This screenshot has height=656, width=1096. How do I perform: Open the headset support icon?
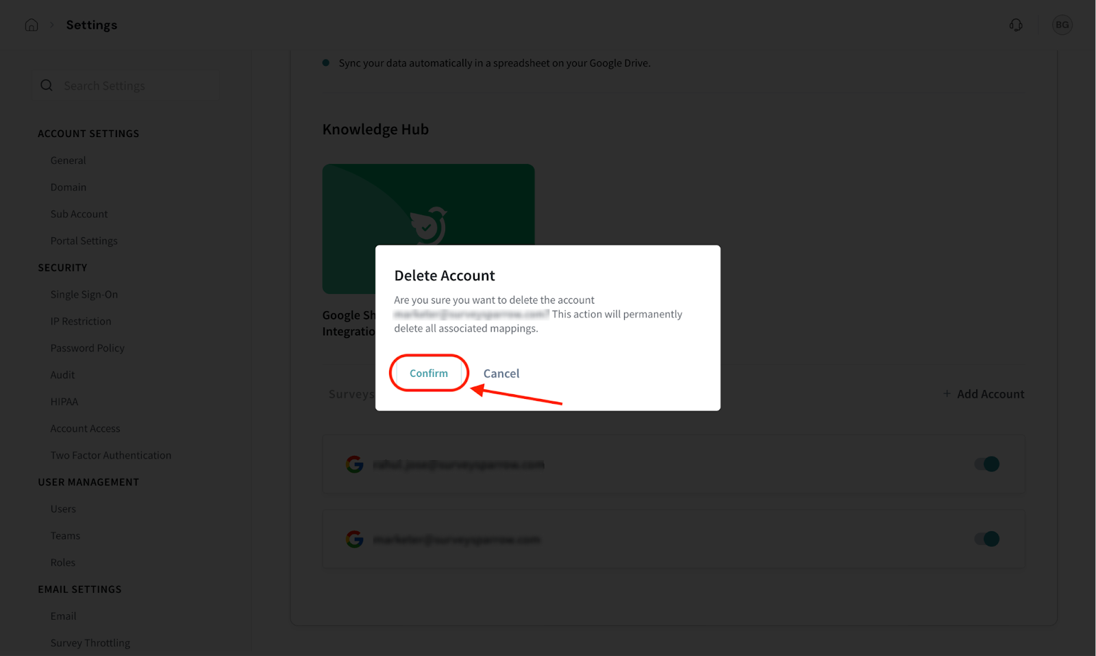click(1016, 25)
